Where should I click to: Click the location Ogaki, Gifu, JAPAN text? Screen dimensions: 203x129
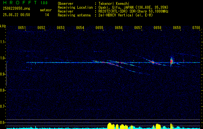pyautogui.click(x=133, y=7)
